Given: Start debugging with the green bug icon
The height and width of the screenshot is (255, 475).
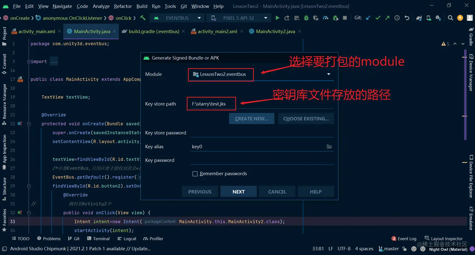Looking at the screenshot, I should 306,18.
